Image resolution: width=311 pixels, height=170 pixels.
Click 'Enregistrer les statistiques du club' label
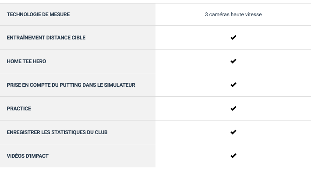pos(57,132)
